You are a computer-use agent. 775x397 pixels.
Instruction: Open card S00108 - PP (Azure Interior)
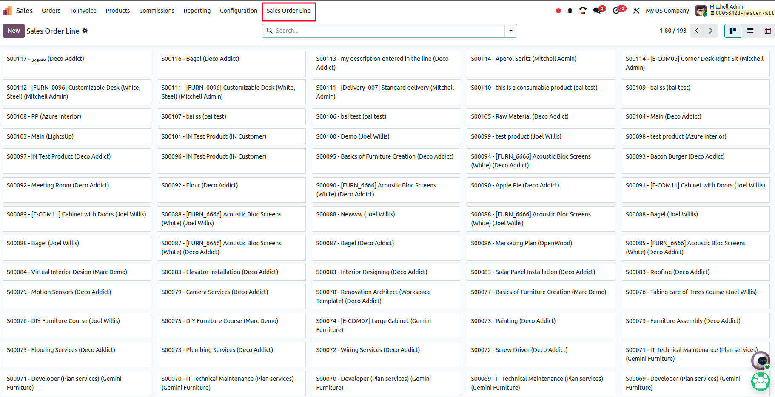[77, 116]
